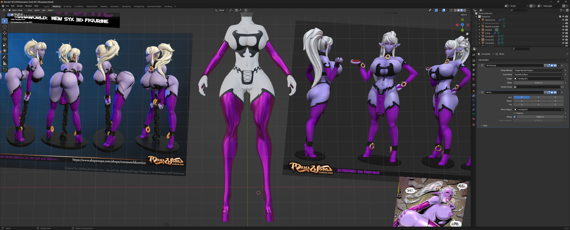The image size is (570, 230).
Task: Toggle Mirror axis Y
Action: (x=538, y=97)
